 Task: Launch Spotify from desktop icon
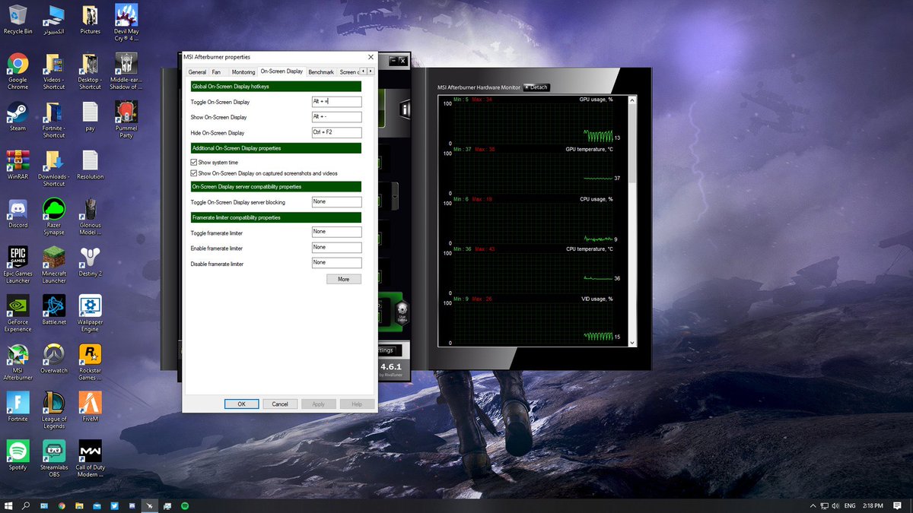pyautogui.click(x=17, y=454)
